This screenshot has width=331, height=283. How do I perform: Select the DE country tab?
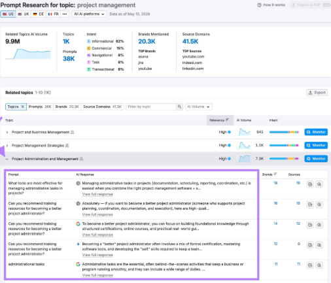tap(39, 14)
